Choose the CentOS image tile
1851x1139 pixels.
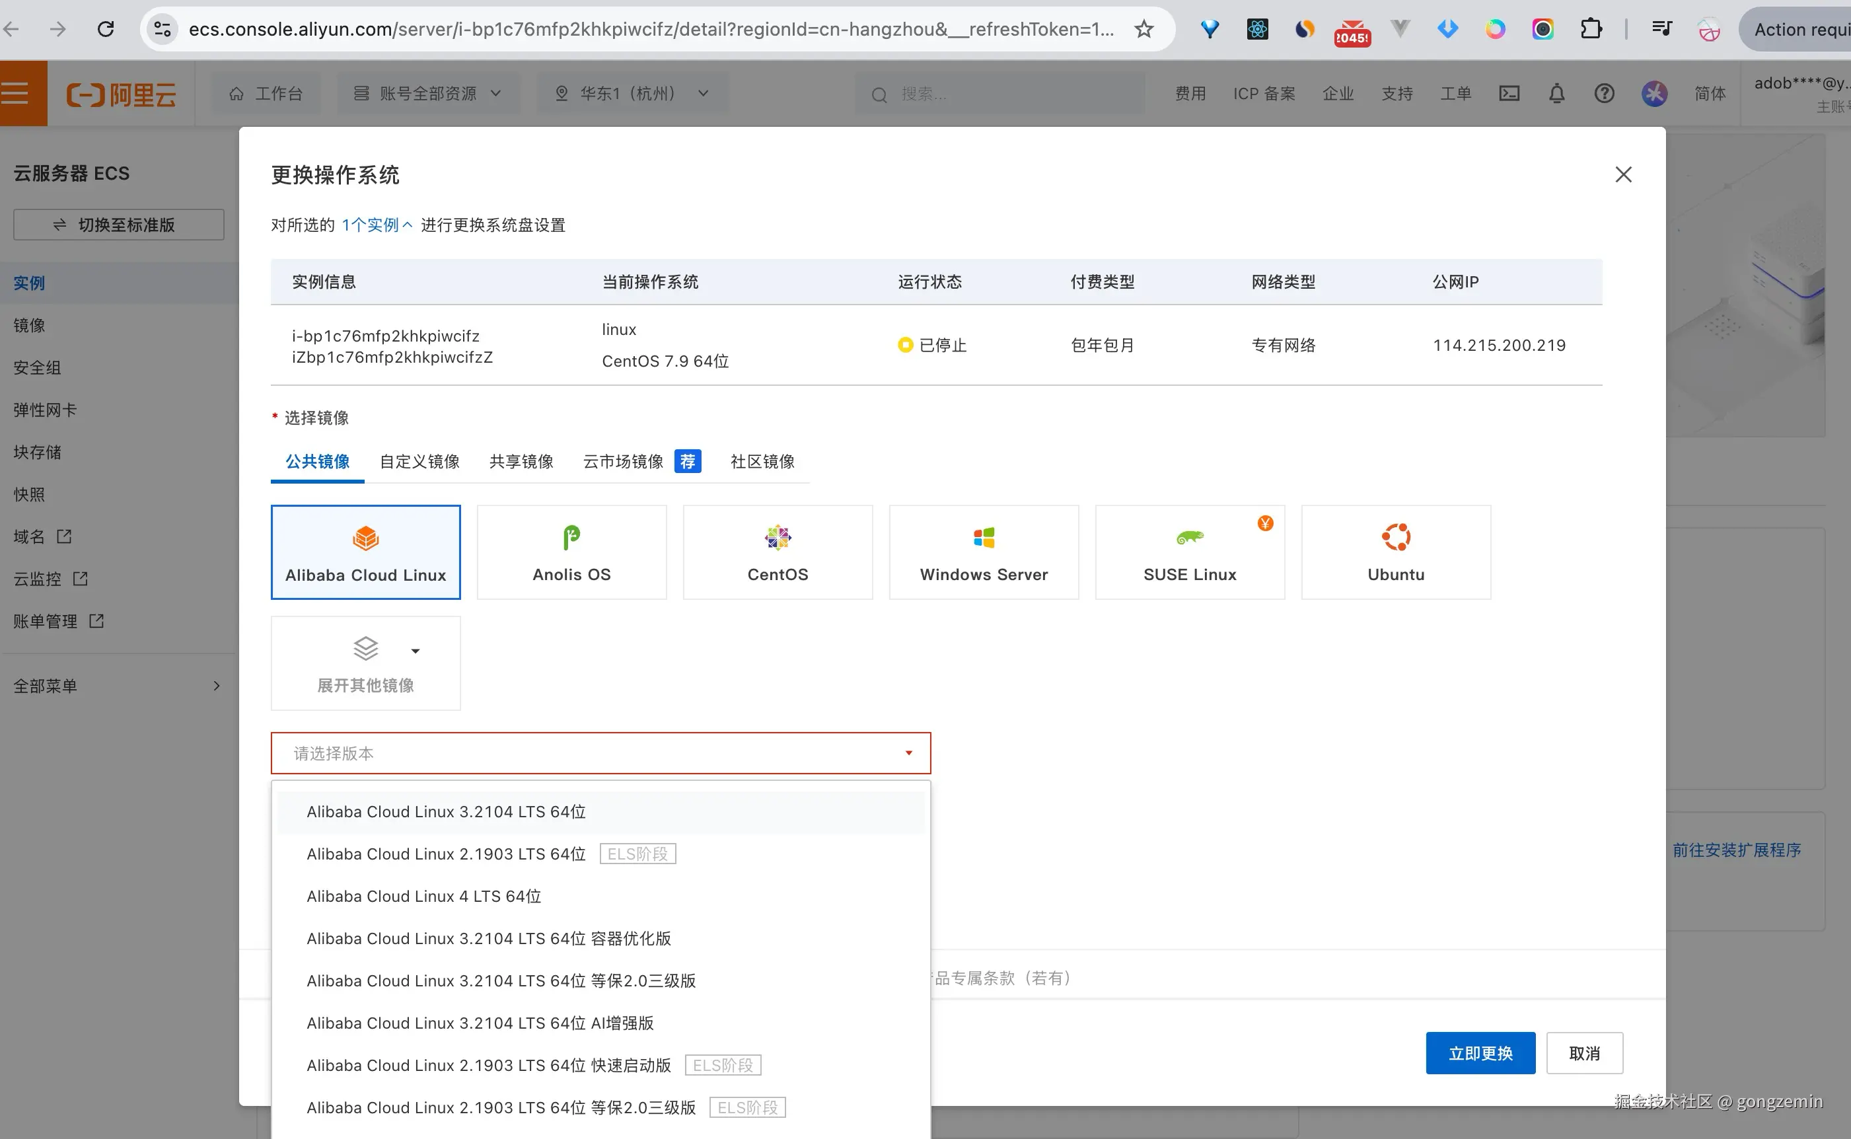click(777, 552)
